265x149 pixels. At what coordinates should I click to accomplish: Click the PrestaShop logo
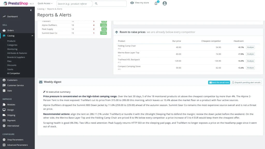16,3
